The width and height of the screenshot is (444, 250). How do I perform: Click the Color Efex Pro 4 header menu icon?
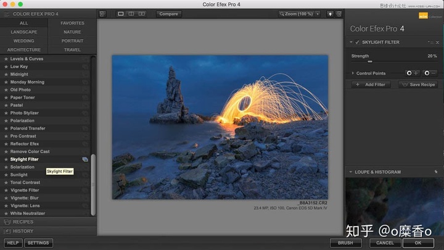[x=6, y=14]
